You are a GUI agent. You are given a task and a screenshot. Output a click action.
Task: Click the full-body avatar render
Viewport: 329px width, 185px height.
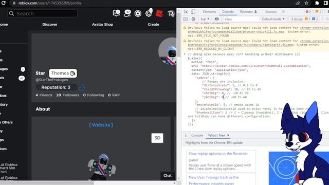[x=102, y=167]
